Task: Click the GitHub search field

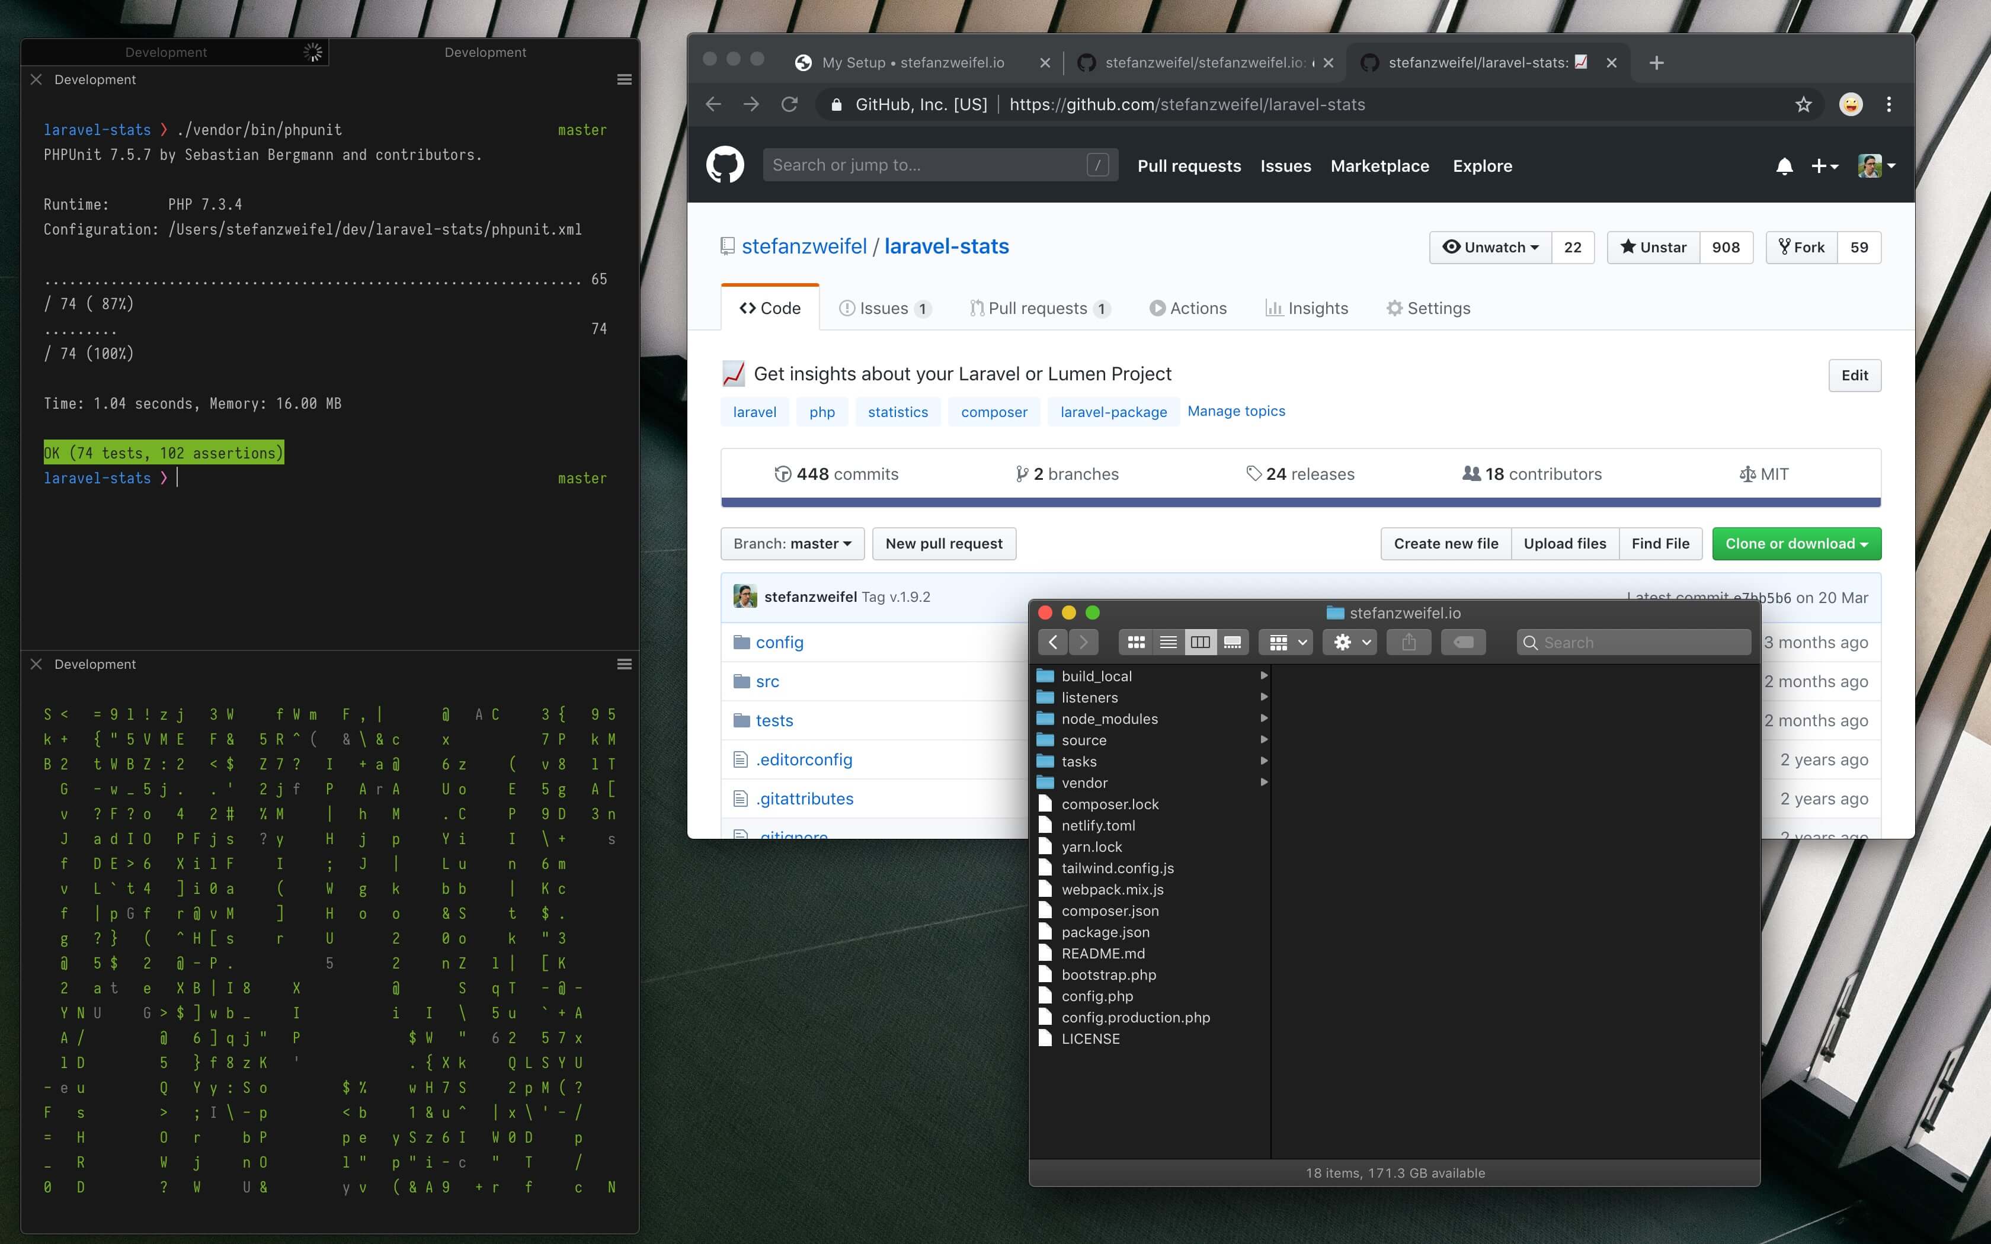Action: (x=940, y=165)
